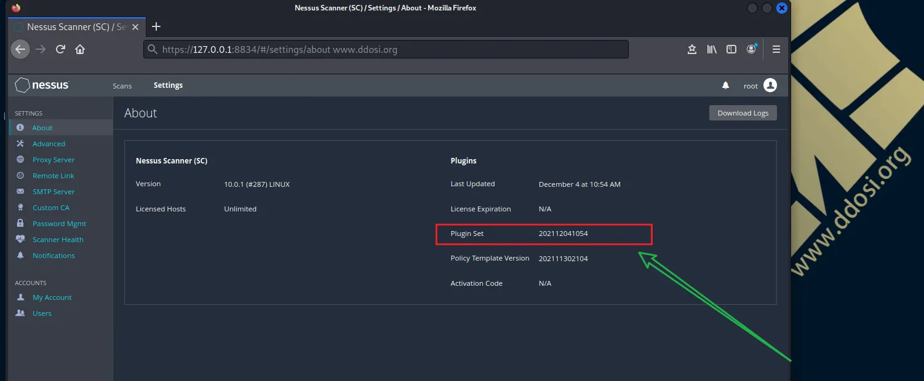Close the Firefox window

click(782, 8)
